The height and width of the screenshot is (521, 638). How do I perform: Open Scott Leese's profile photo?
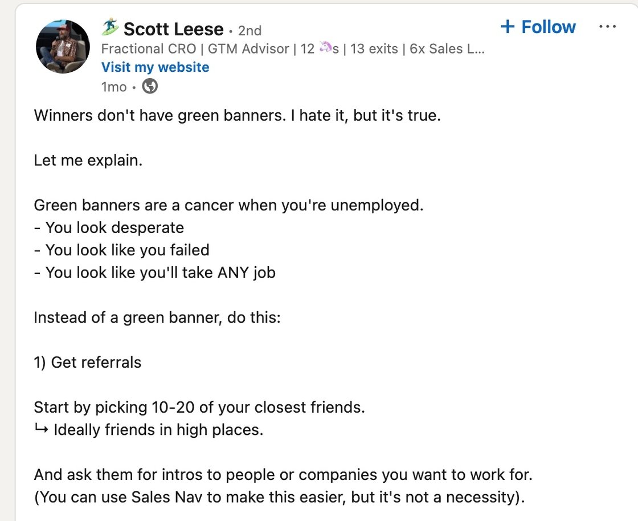tap(63, 46)
